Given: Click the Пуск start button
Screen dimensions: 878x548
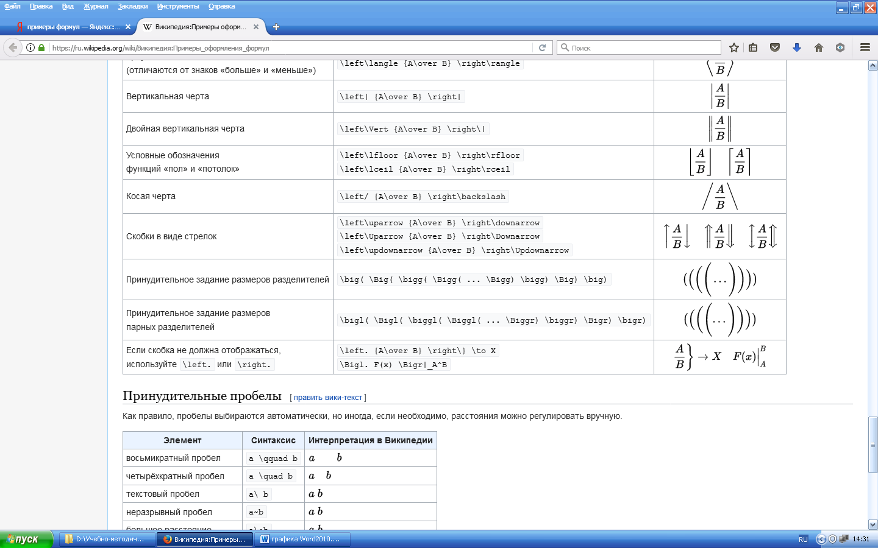Looking at the screenshot, I should click(x=26, y=539).
